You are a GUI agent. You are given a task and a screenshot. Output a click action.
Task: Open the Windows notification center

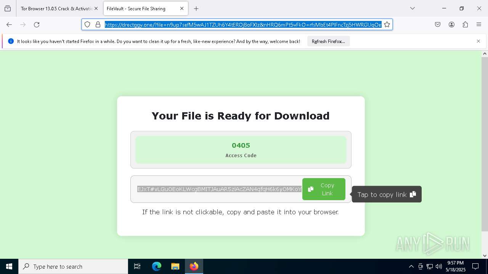pyautogui.click(x=475, y=266)
